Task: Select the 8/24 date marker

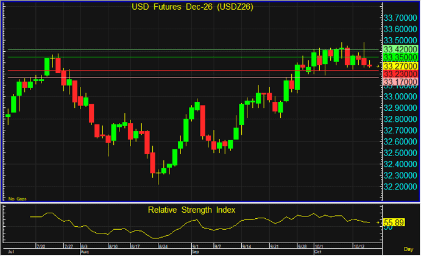Action: point(163,246)
